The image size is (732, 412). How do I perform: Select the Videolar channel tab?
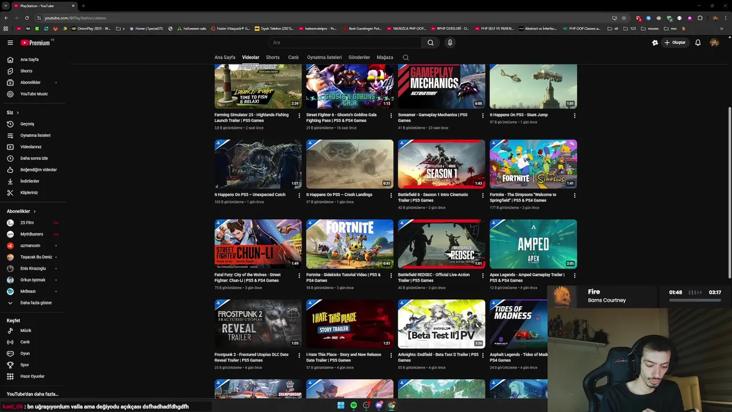click(250, 57)
